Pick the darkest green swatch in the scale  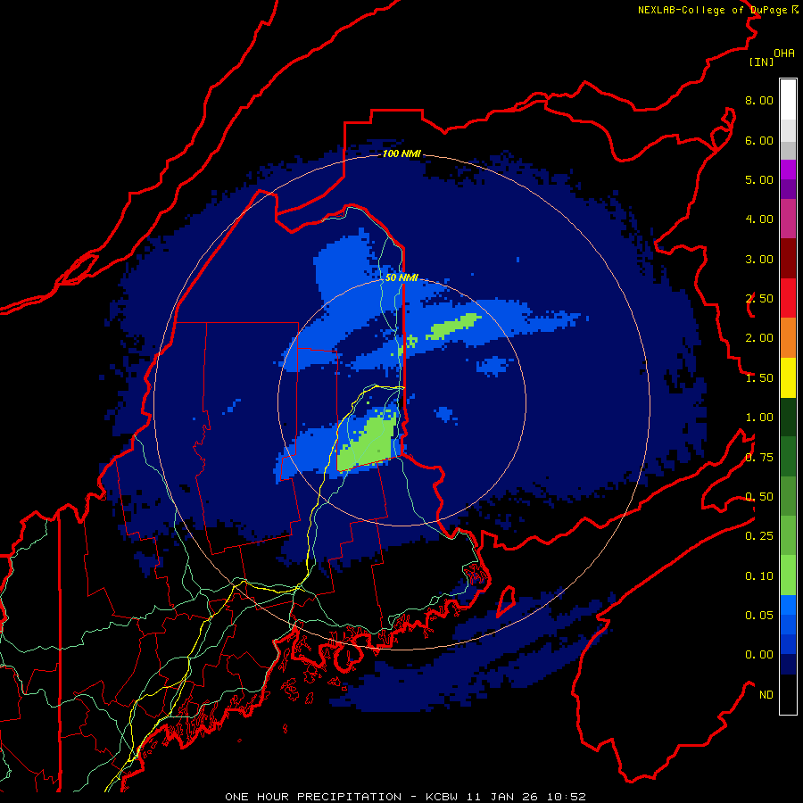(788, 418)
